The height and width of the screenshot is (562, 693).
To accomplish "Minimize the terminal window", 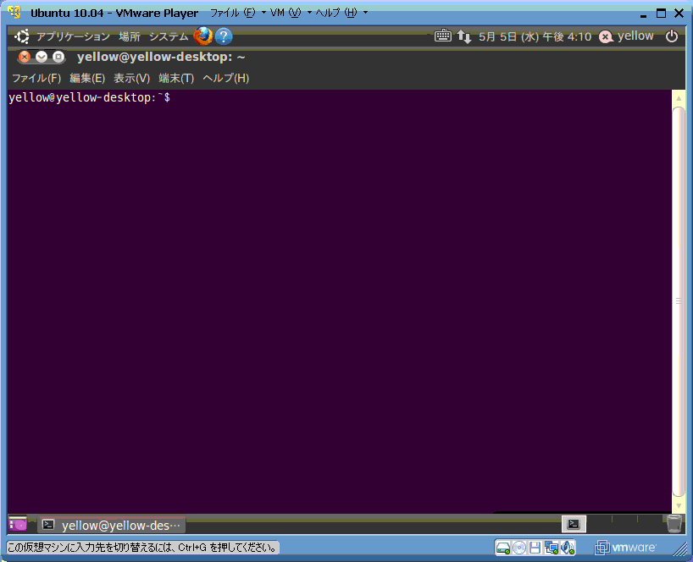I will tap(42, 57).
